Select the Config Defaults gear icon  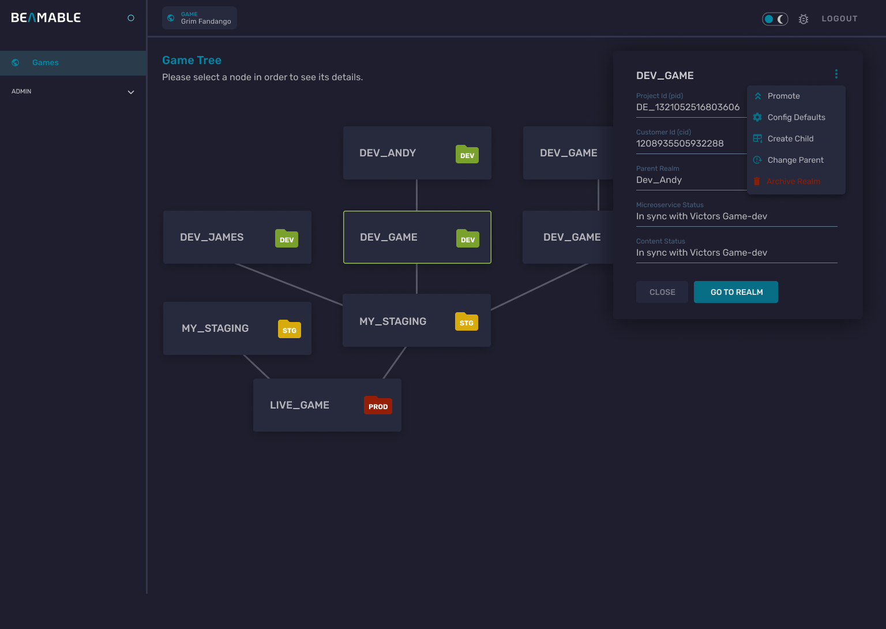click(x=757, y=117)
